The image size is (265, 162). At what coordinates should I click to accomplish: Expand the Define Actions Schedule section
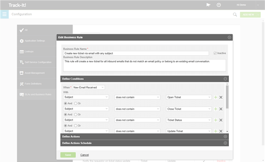[225, 143]
